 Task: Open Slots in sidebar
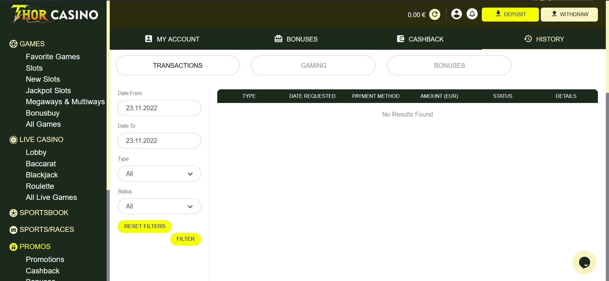click(34, 68)
